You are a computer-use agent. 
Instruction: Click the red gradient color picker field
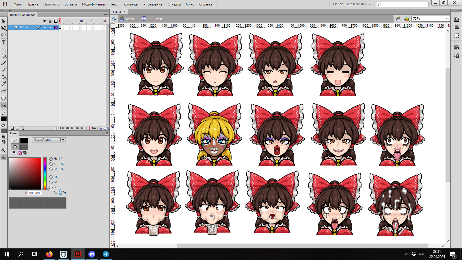(25, 174)
